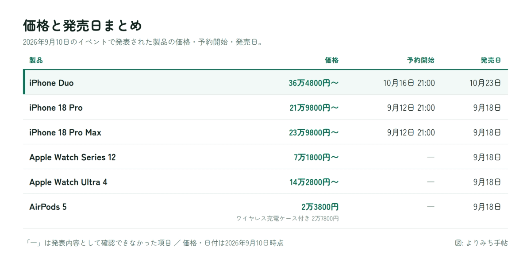Image resolution: width=531 pixels, height=259 pixels.
Task: Click the preorder dash for AirPods 5
Action: pos(431,207)
